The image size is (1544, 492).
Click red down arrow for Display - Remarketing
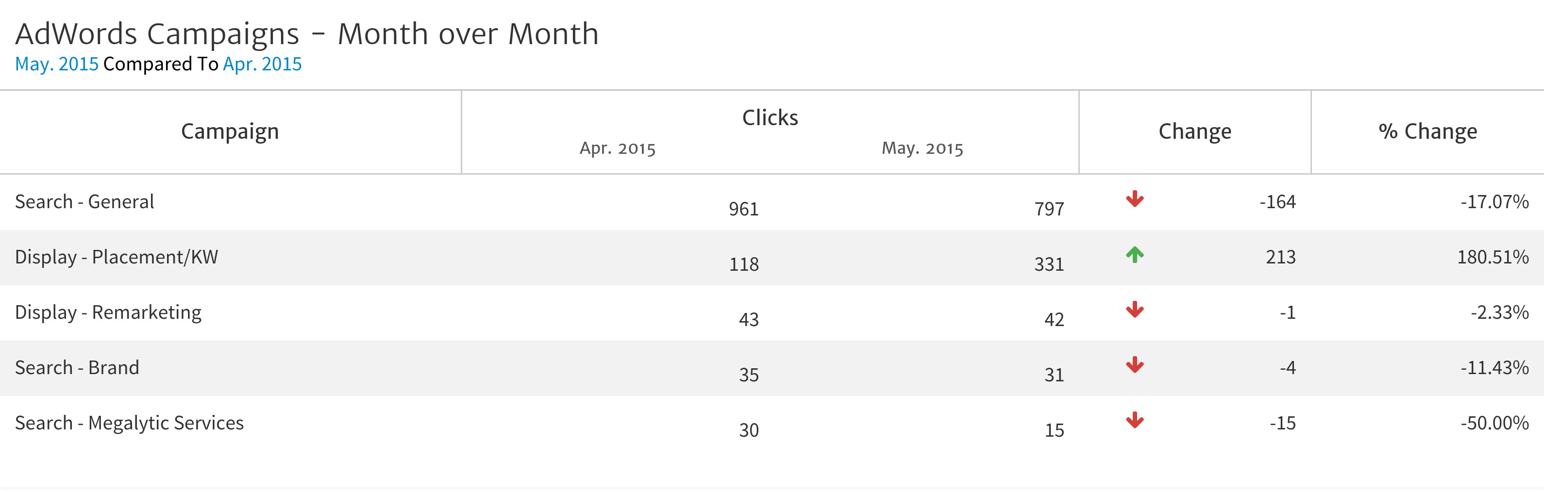[1134, 310]
